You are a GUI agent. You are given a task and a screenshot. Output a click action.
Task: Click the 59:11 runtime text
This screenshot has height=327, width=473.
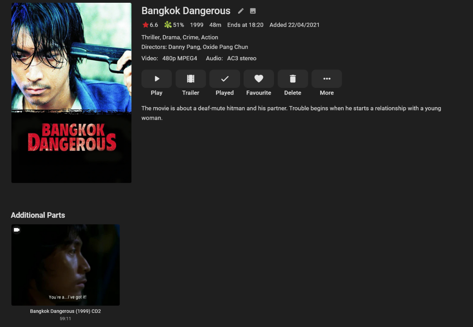coord(65,318)
